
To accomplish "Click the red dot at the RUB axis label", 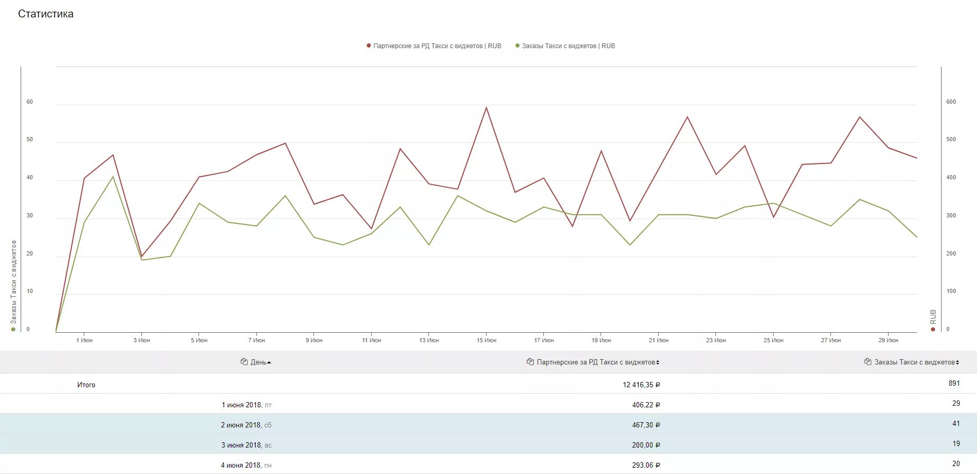I will click(933, 330).
